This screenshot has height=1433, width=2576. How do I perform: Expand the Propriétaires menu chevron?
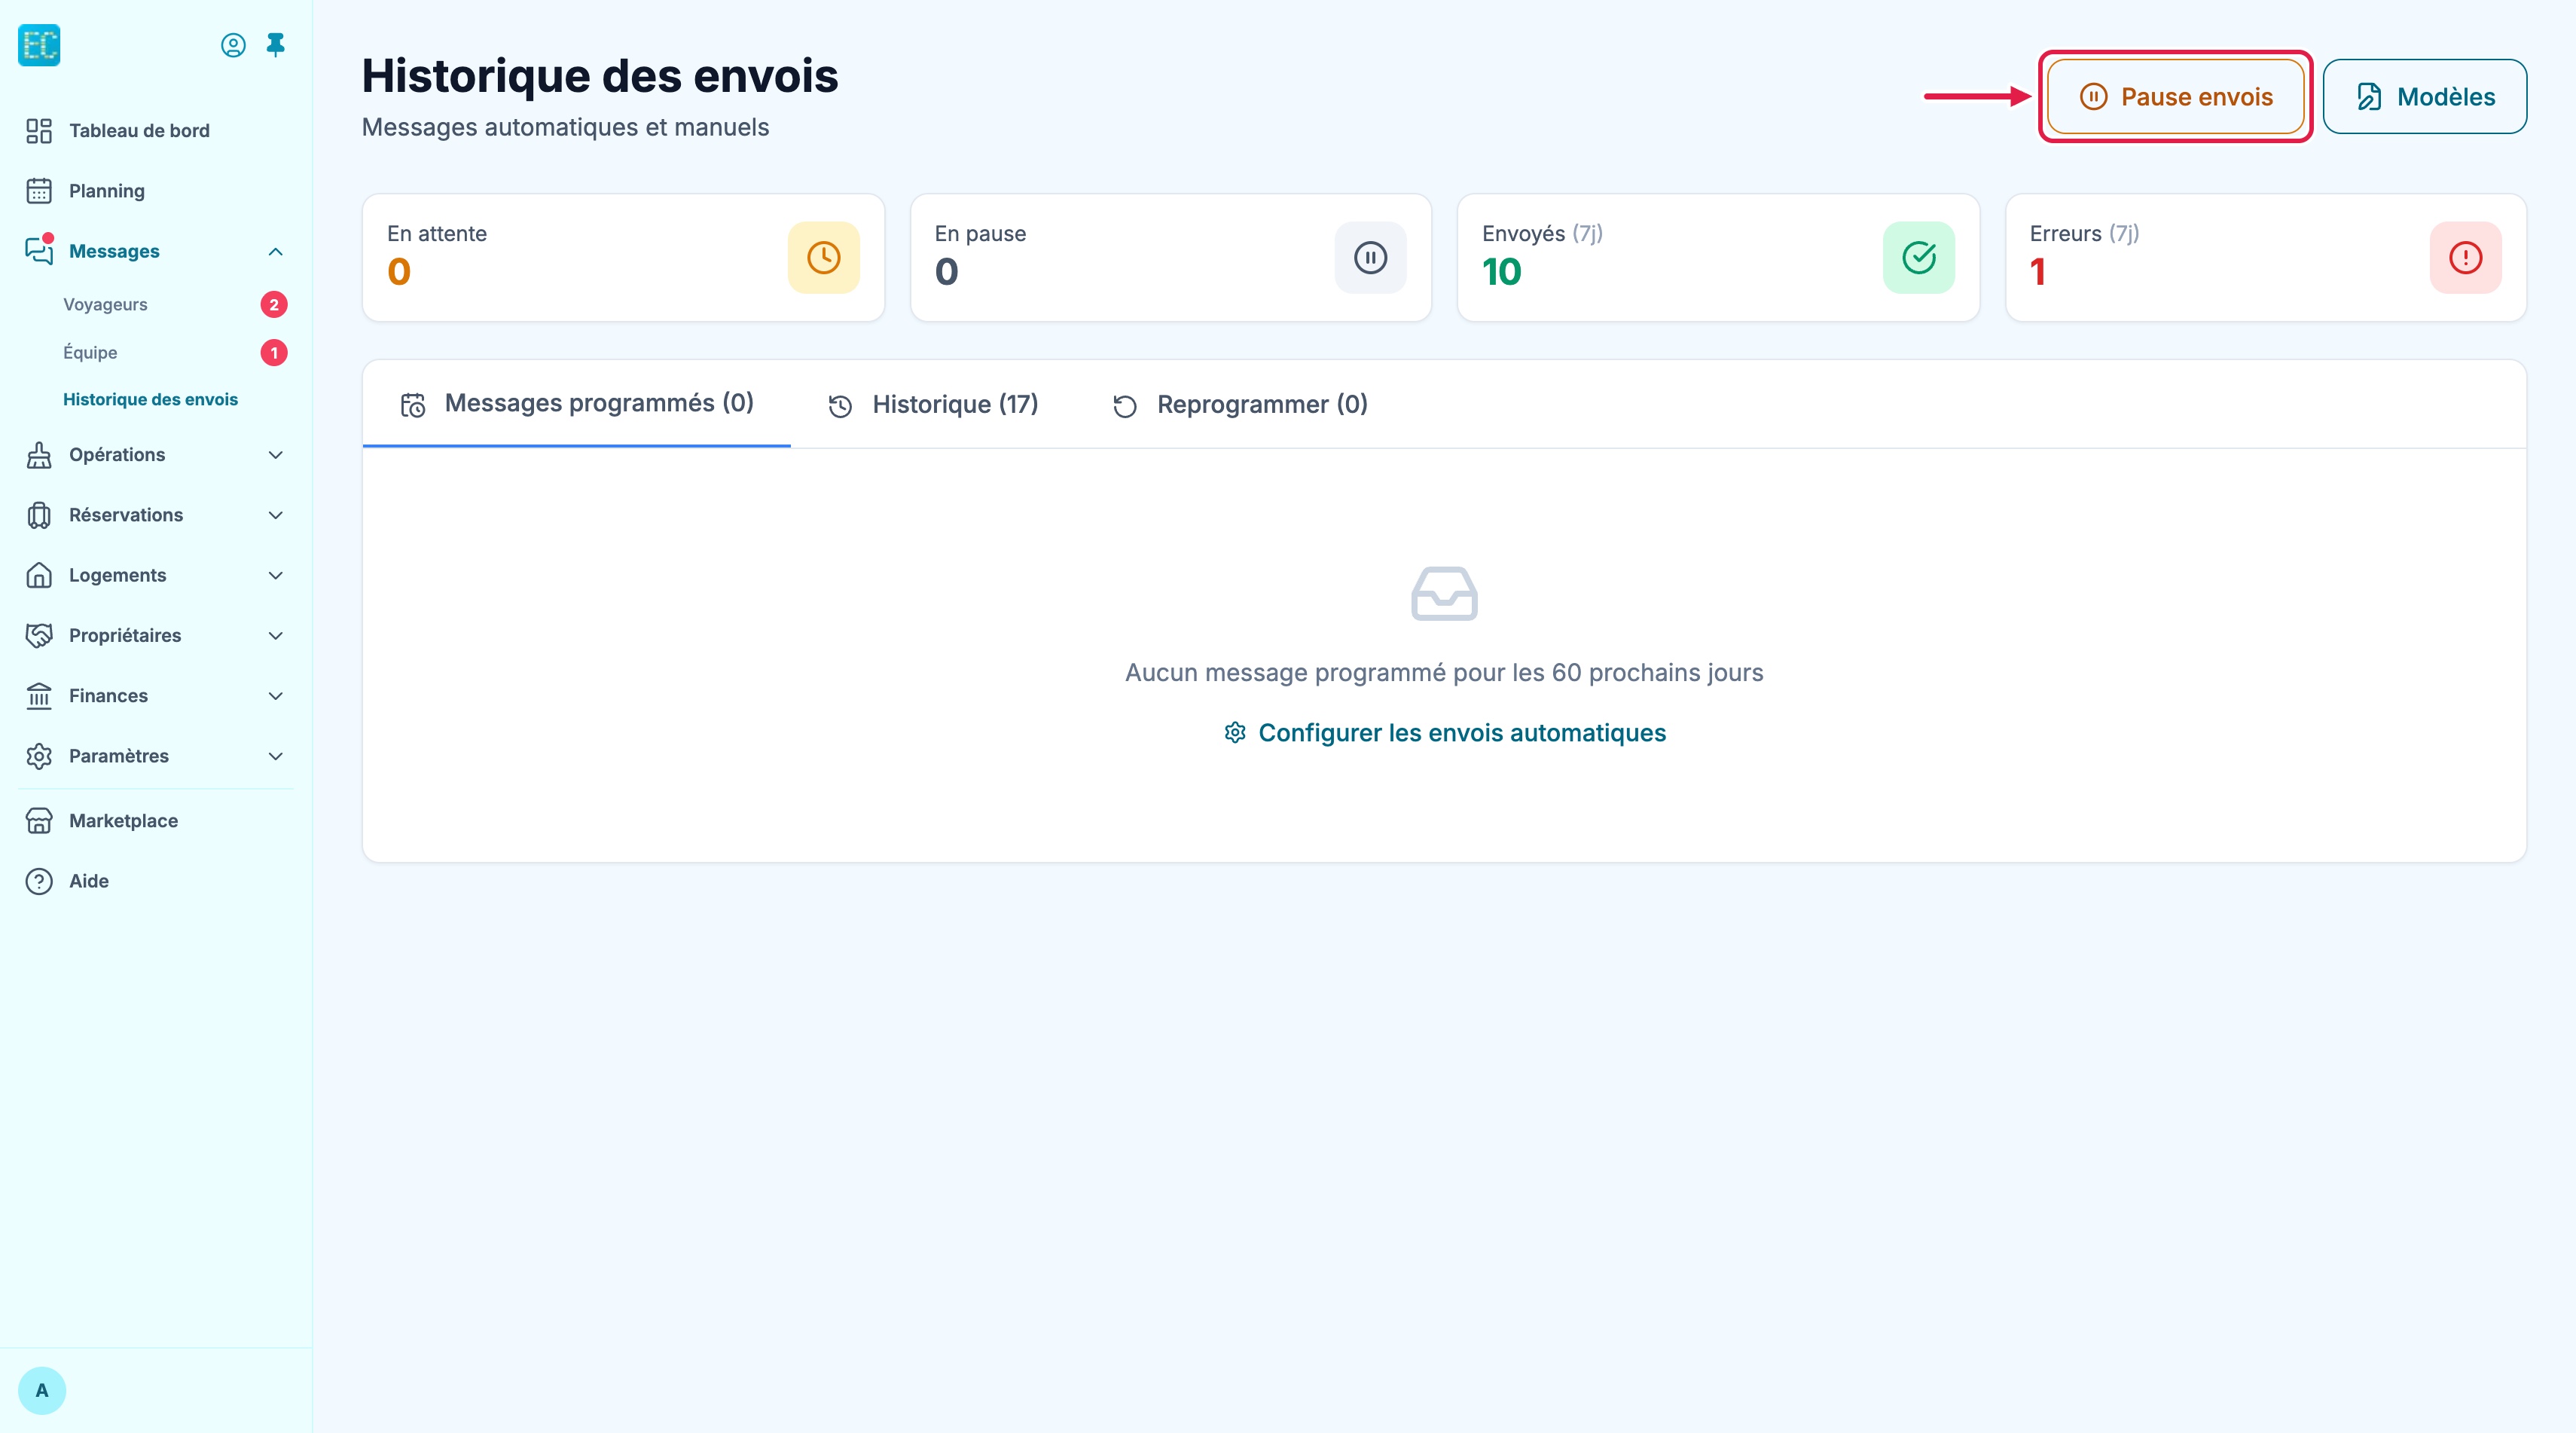tap(276, 636)
